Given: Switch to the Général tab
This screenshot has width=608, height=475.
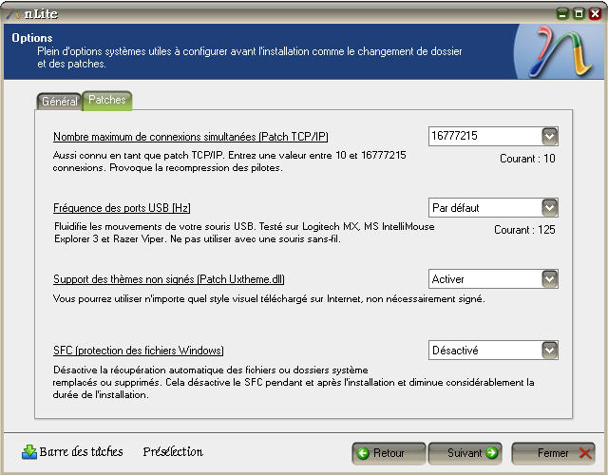Looking at the screenshot, I should click(59, 102).
